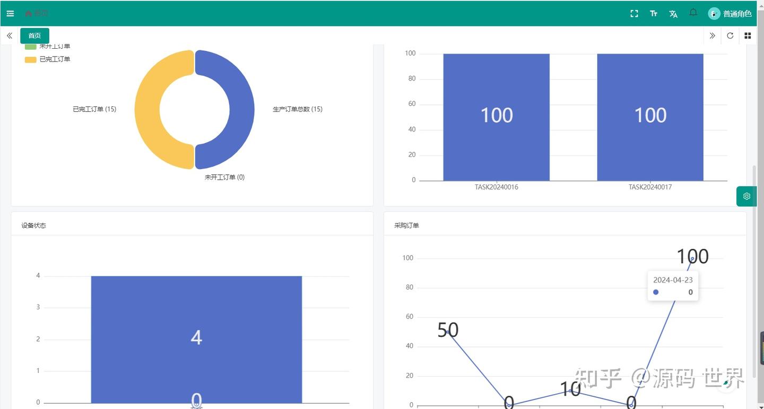Viewport: 764px width, 409px height.
Task: Click the green 未开工订单 color swatch
Action: pyautogui.click(x=30, y=46)
